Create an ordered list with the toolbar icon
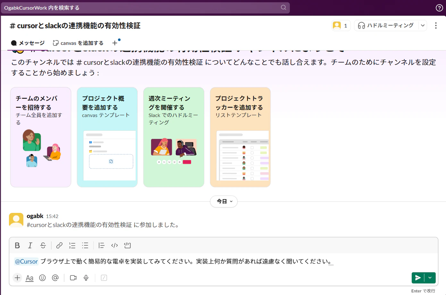This screenshot has width=446, height=295. (72, 245)
